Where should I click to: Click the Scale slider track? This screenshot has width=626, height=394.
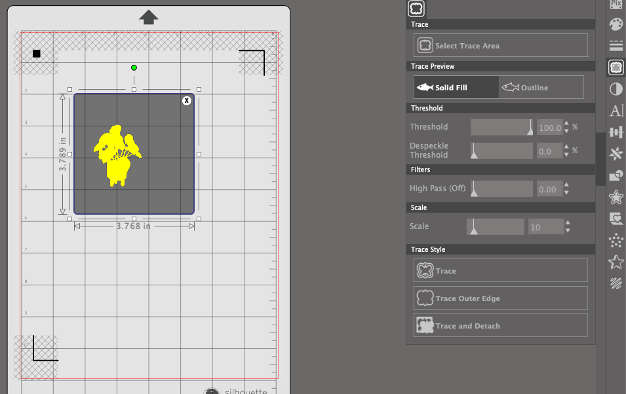496,226
